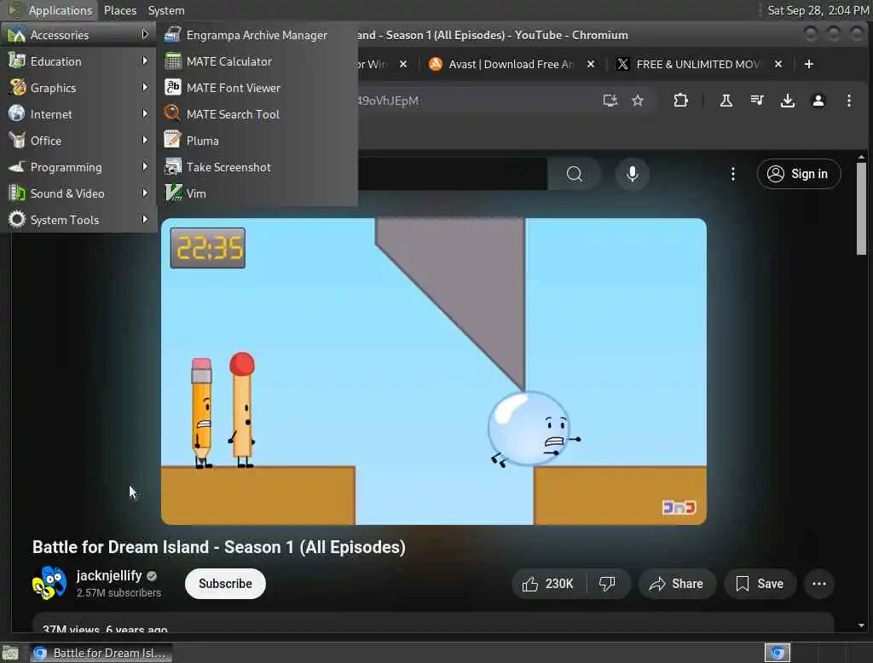Save the video to a playlist
The width and height of the screenshot is (873, 663).
(x=760, y=584)
